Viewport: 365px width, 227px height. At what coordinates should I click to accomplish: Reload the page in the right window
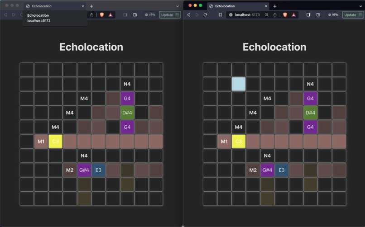pyautogui.click(x=205, y=15)
